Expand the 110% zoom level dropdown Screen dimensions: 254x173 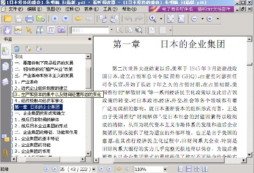(165, 169)
